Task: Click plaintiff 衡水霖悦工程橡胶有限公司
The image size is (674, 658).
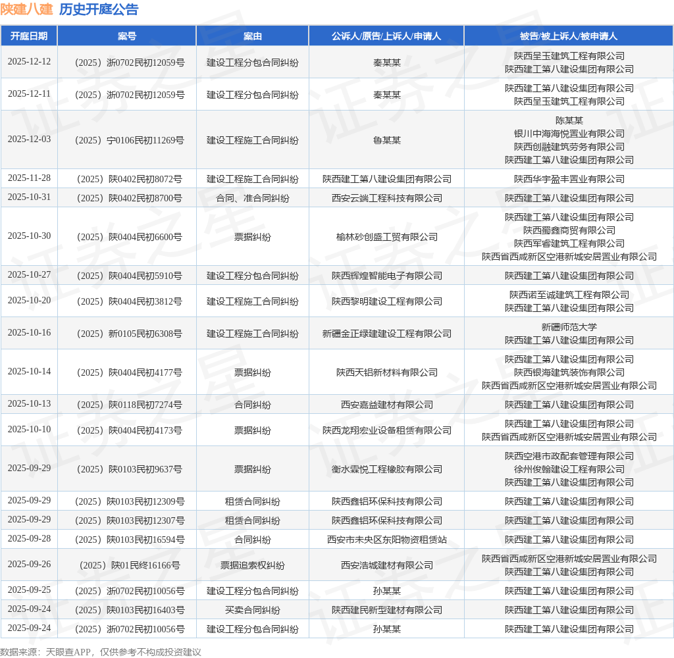Action: [387, 469]
